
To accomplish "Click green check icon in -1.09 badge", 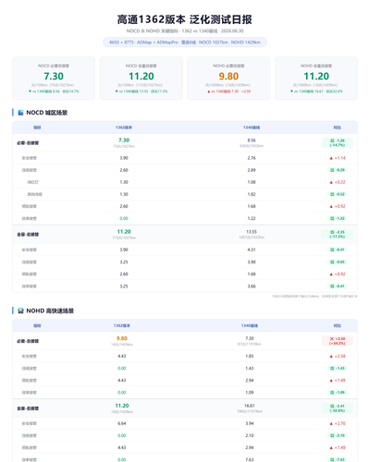I will click(x=332, y=393).
